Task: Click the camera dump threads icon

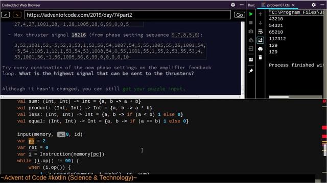Action: click(251, 32)
